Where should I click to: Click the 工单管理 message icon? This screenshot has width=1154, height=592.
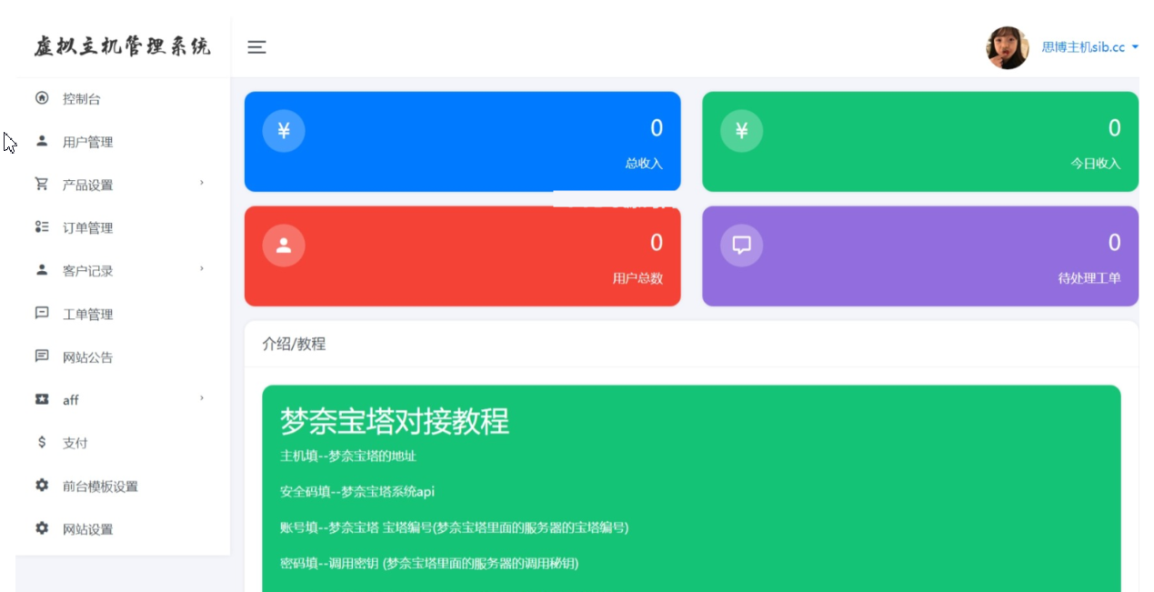tap(42, 313)
